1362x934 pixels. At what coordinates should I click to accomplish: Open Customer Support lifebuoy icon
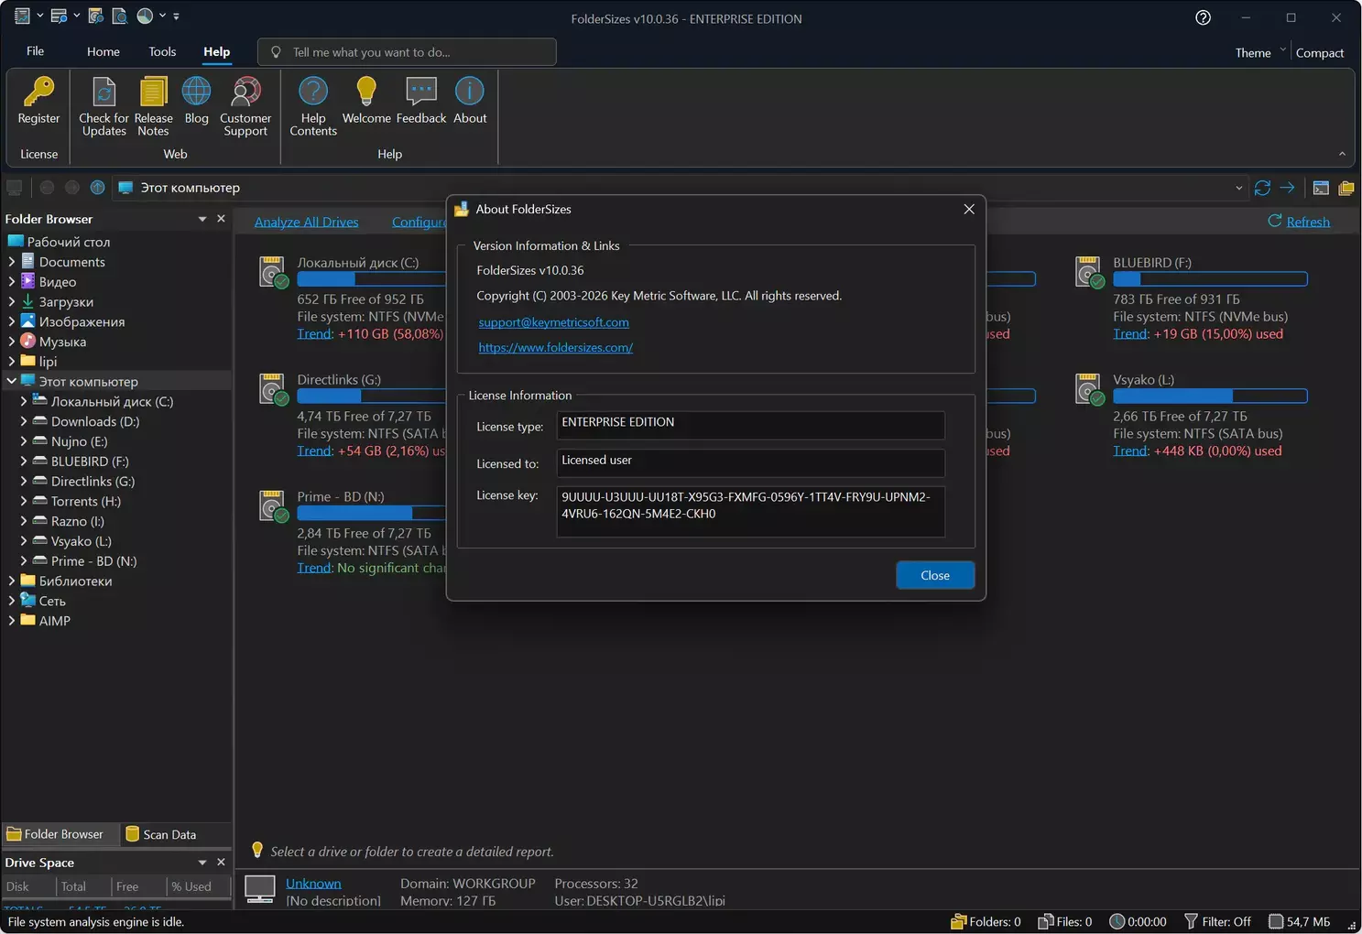click(x=245, y=92)
